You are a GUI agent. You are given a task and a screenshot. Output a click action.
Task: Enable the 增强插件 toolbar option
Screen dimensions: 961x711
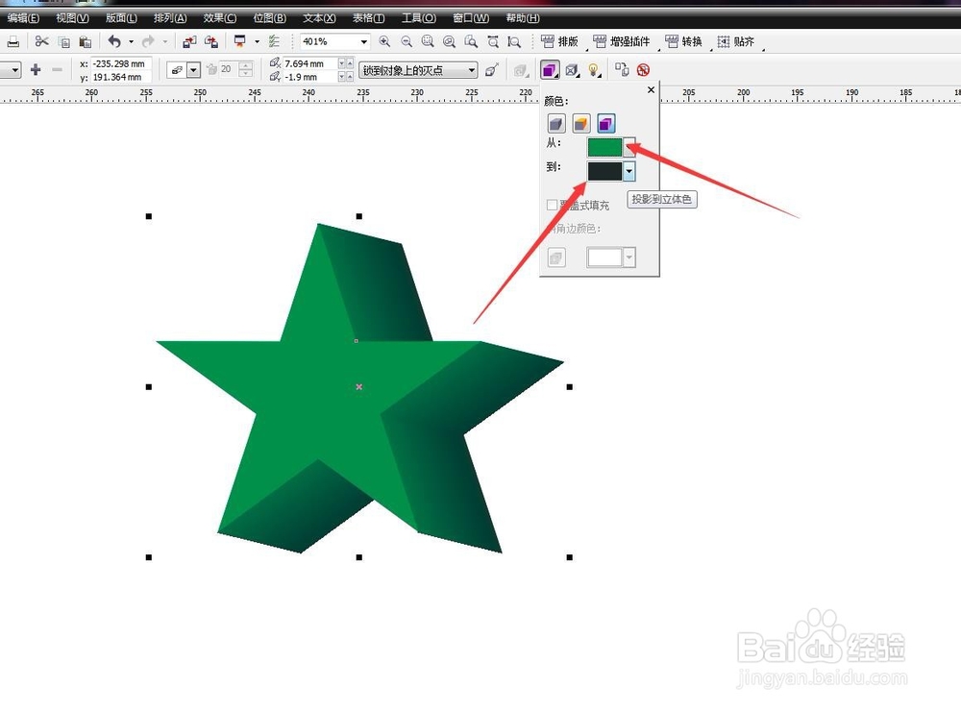[x=626, y=41]
